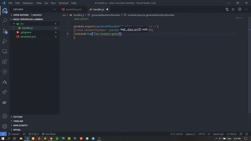The width and height of the screenshot is (251, 141).
Task: Switch to the serverless.yml tab
Action: coord(73,9)
